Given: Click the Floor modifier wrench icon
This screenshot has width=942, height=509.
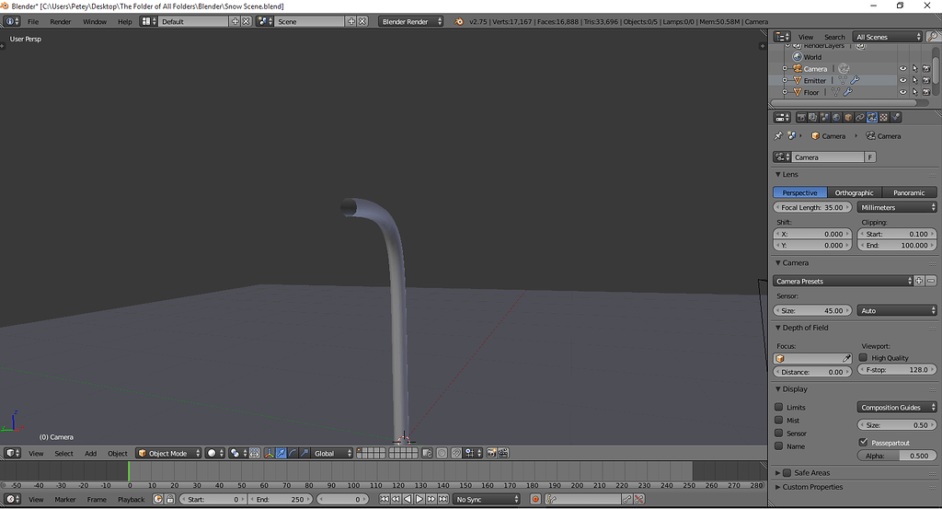Looking at the screenshot, I should [x=847, y=92].
